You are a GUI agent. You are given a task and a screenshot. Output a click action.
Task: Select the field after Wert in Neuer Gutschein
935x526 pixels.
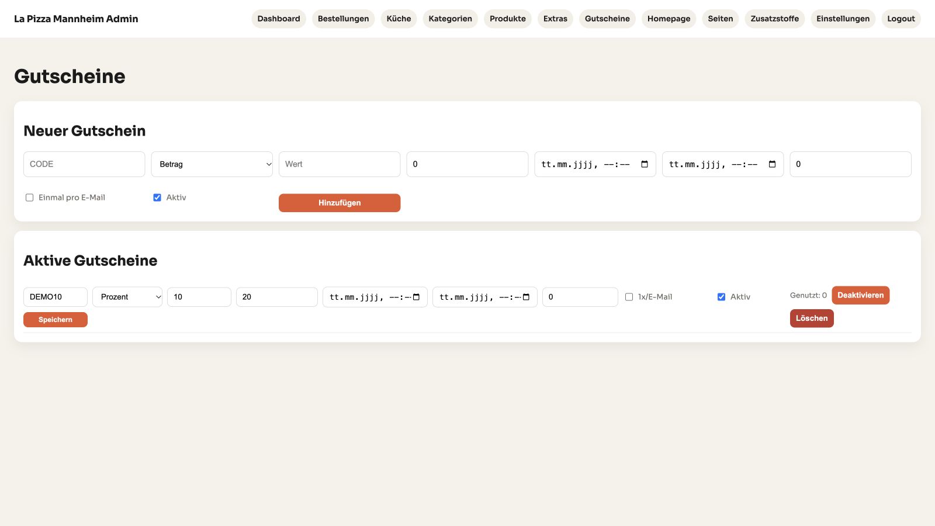[467, 164]
